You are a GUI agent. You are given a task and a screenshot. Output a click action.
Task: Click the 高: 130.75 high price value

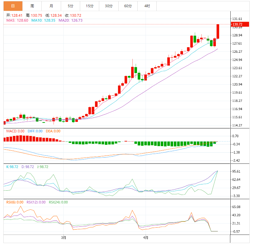click(x=34, y=15)
